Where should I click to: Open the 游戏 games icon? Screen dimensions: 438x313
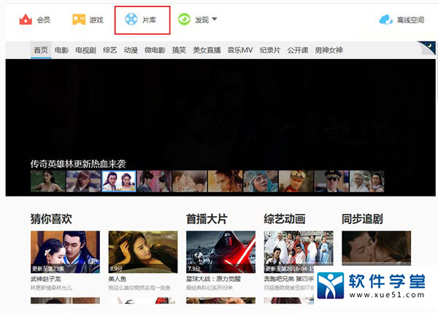click(x=79, y=20)
